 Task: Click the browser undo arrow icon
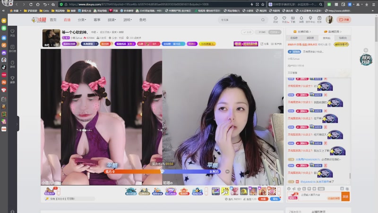click(x=45, y=4)
